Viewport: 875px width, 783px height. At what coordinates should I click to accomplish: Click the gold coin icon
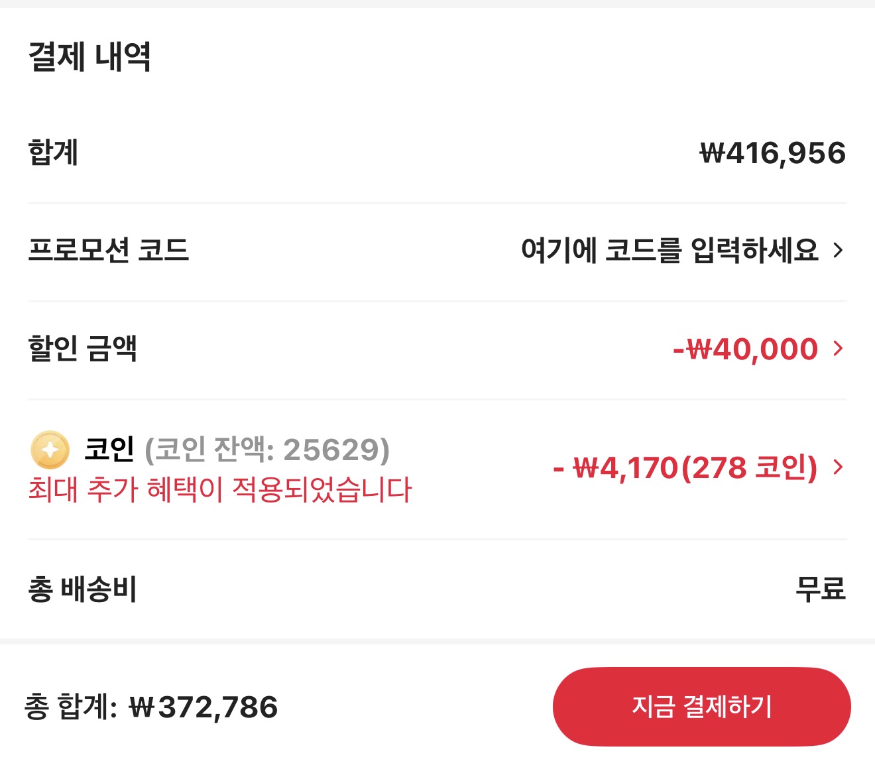50,450
